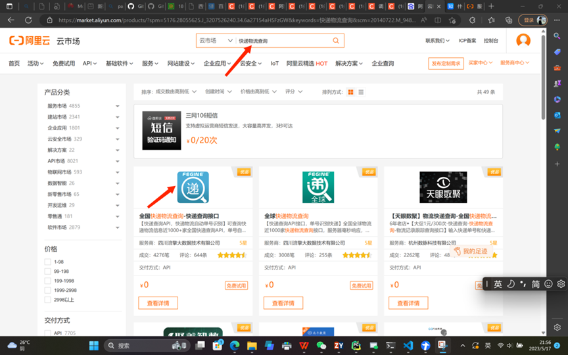Open the IoT nav item

click(x=275, y=63)
